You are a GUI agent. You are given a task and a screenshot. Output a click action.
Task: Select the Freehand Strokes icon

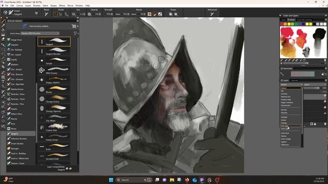55,14
